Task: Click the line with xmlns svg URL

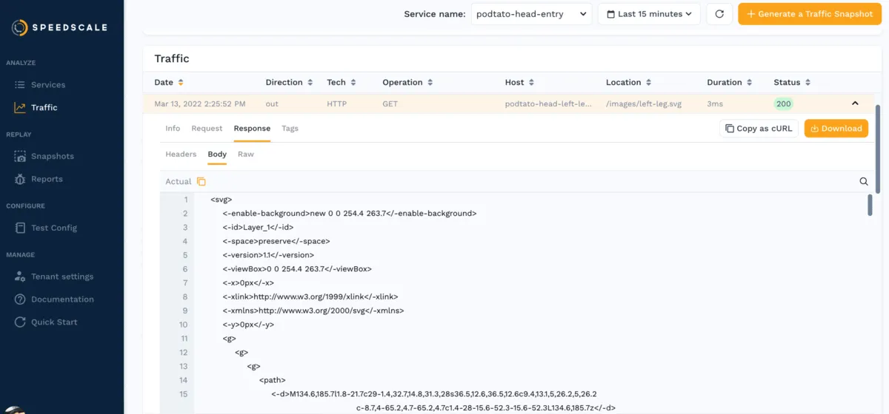Action: pyautogui.click(x=313, y=310)
